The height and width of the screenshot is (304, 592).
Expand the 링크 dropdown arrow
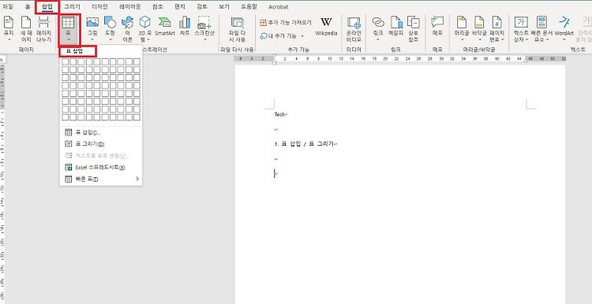pyautogui.click(x=378, y=39)
